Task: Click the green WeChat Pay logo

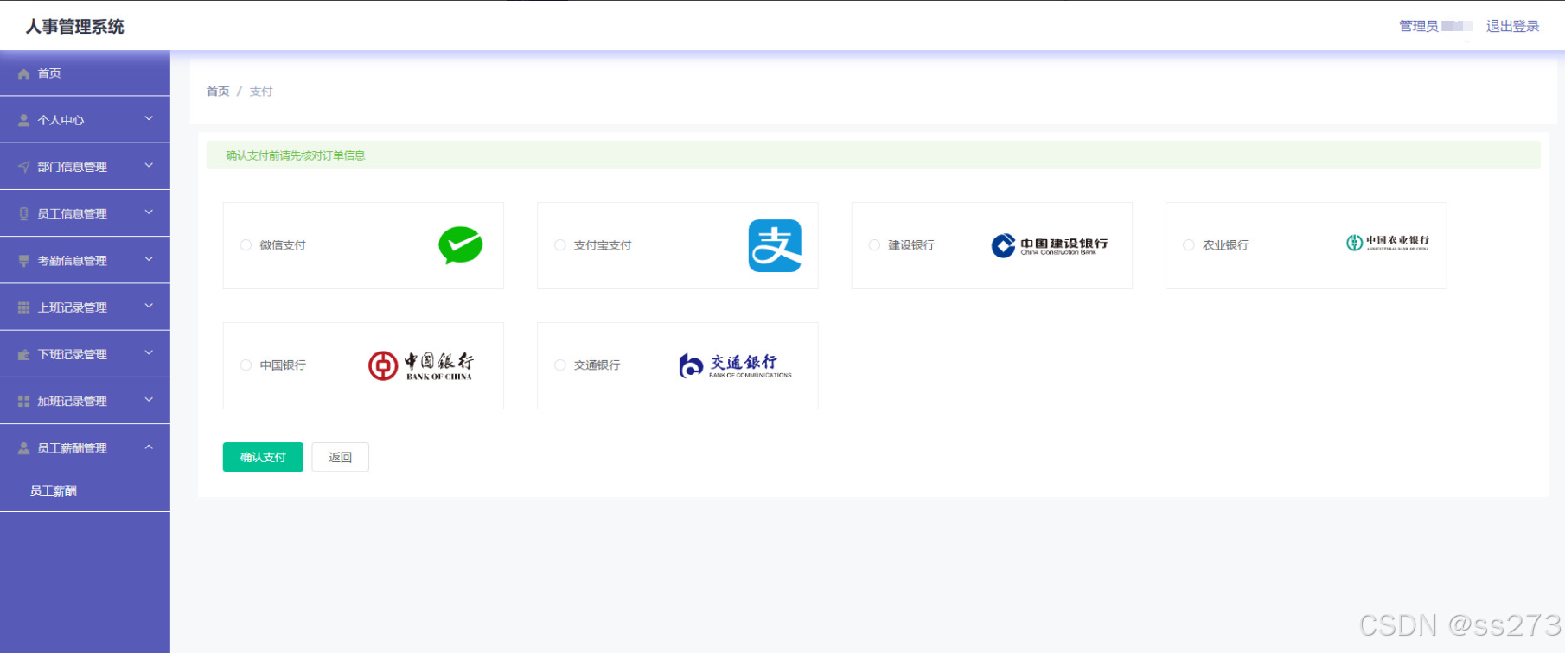Action: click(x=460, y=245)
